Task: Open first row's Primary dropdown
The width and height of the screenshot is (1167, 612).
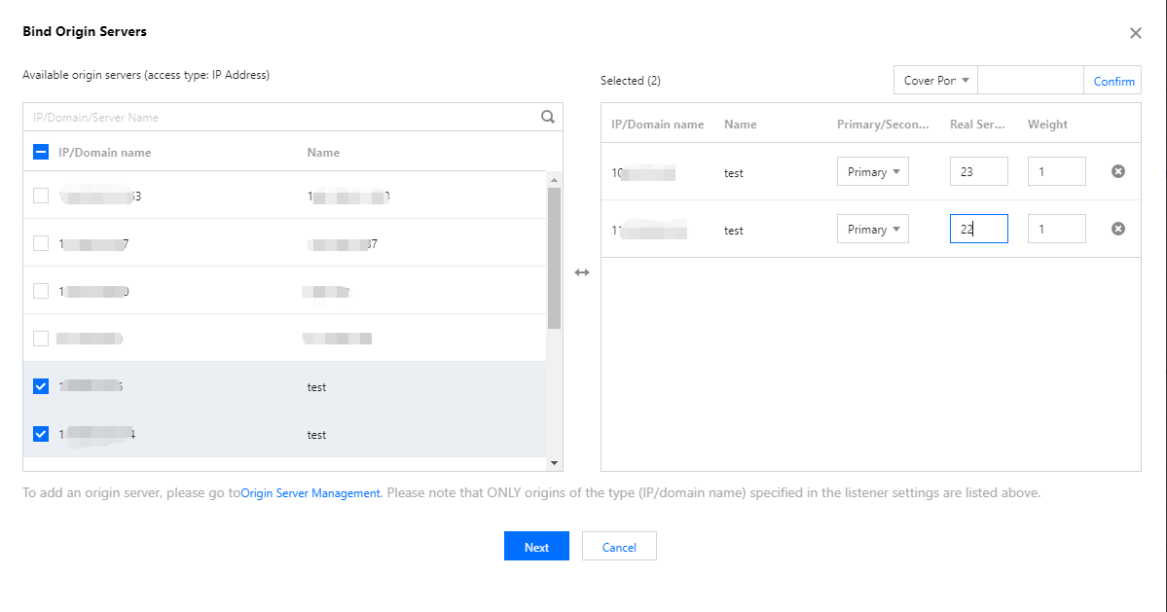Action: [872, 172]
